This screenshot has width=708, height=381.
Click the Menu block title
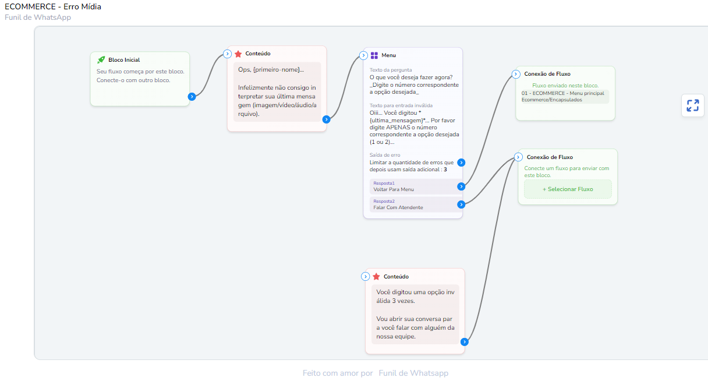[x=389, y=55]
